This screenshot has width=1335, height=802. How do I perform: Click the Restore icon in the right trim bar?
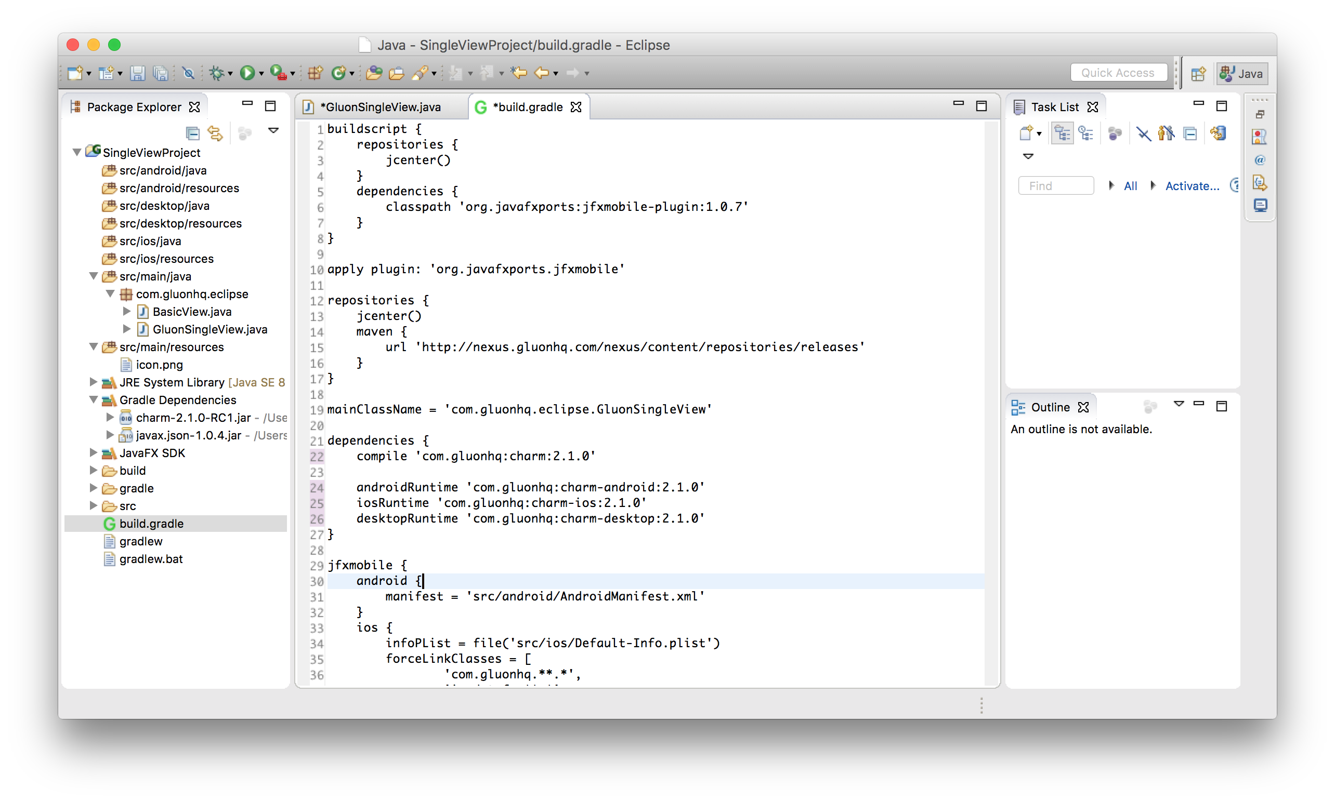pyautogui.click(x=1260, y=114)
